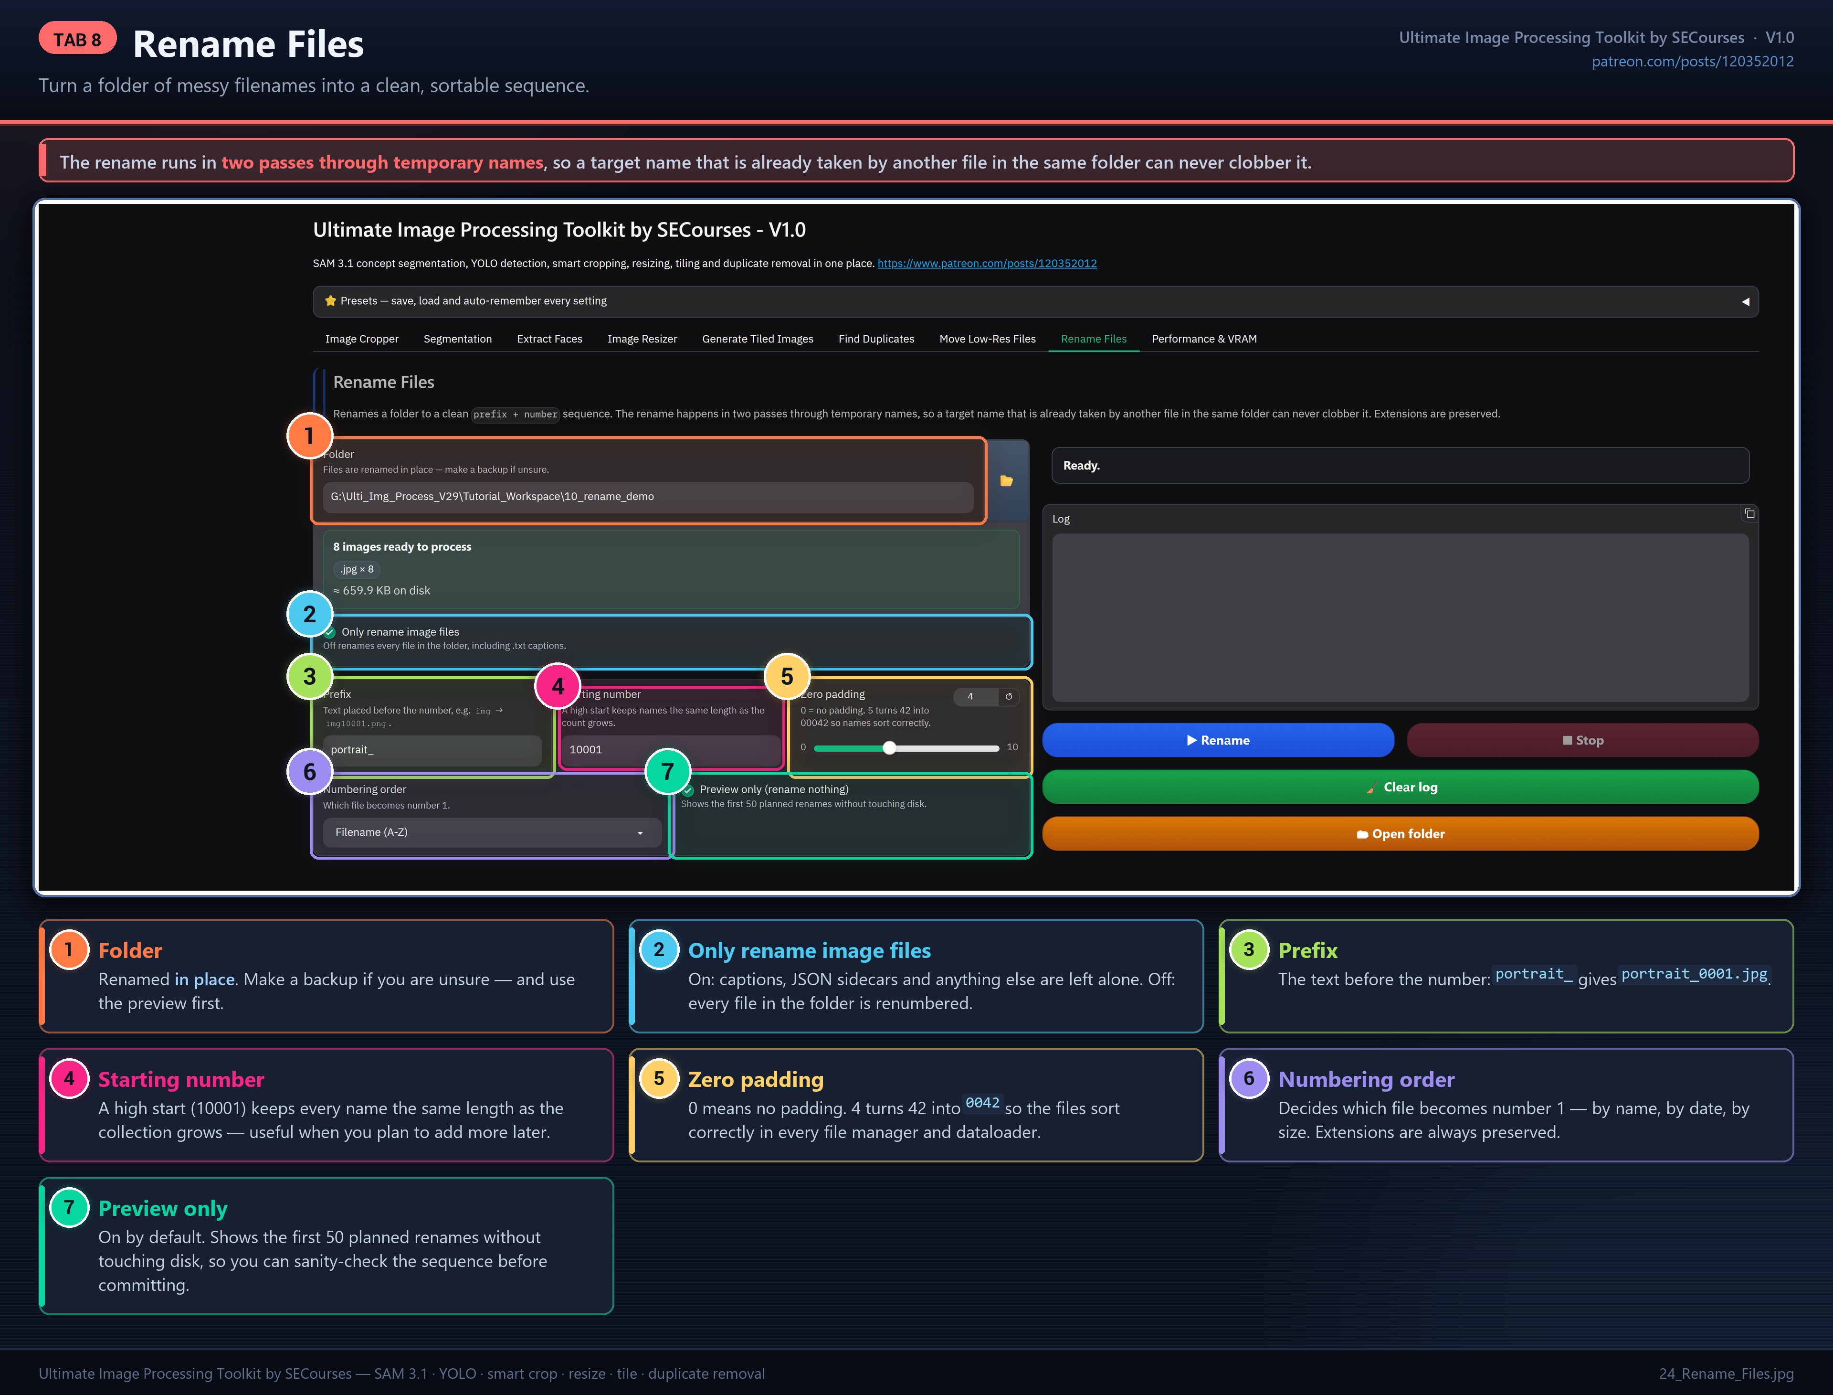Select the Move Low-Res Files tab

coord(988,339)
